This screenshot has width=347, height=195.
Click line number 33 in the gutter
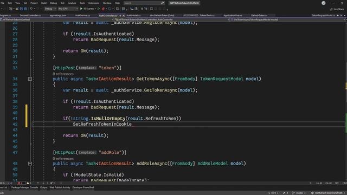click(15, 68)
